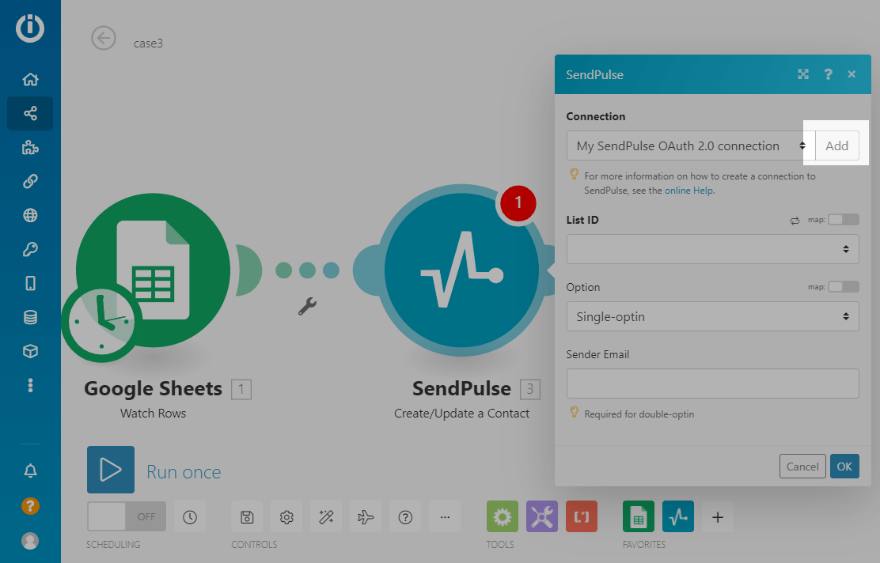Click the auto-align magic wand icon

pyautogui.click(x=326, y=517)
